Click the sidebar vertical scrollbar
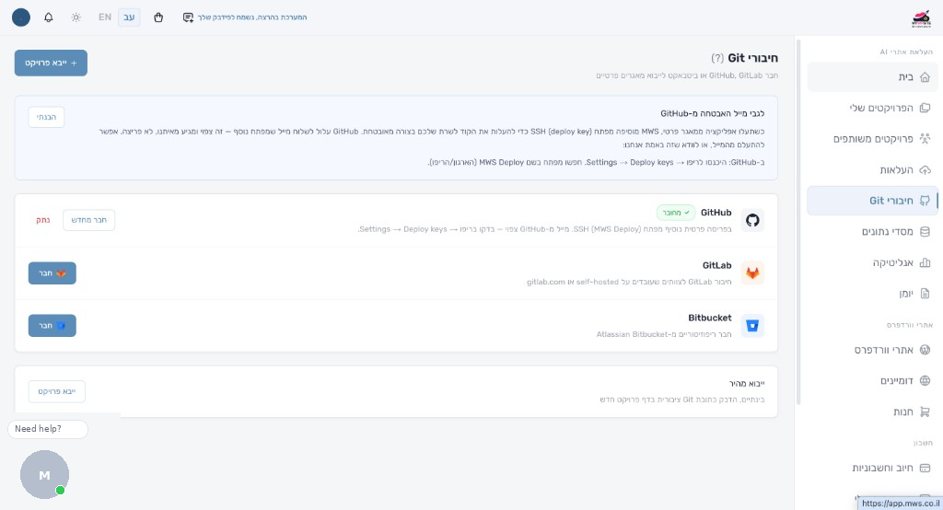943x510 pixels. point(798,223)
